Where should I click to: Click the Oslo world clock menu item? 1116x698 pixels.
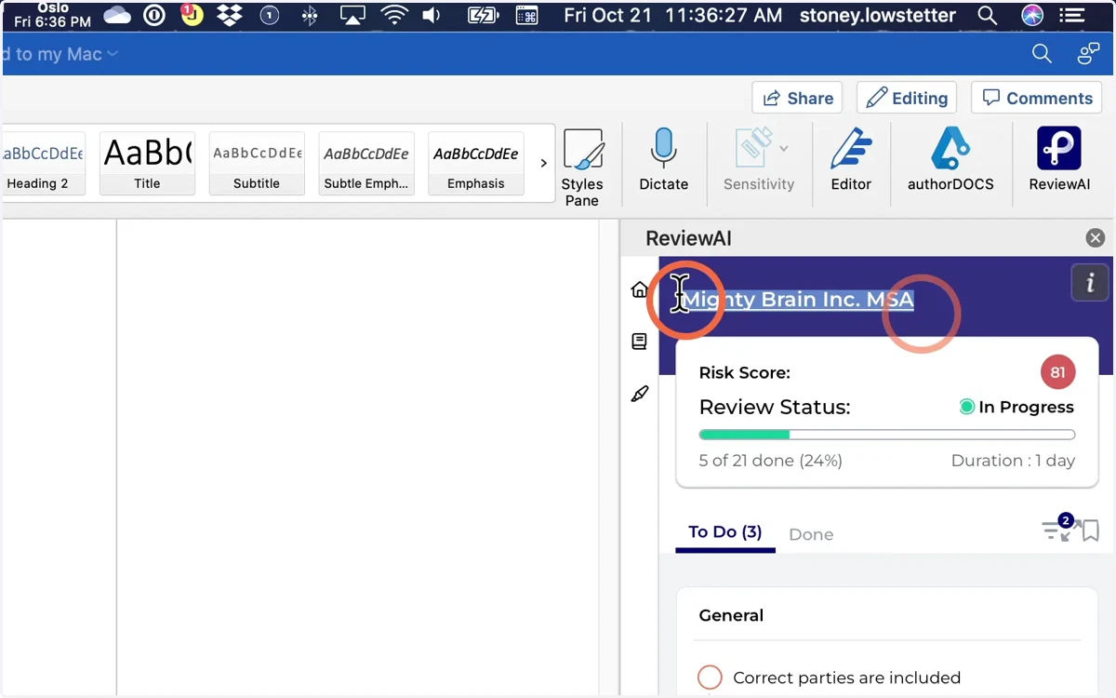[53, 15]
